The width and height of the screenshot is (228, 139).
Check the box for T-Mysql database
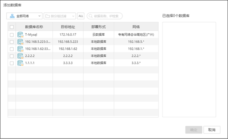tap(12, 35)
